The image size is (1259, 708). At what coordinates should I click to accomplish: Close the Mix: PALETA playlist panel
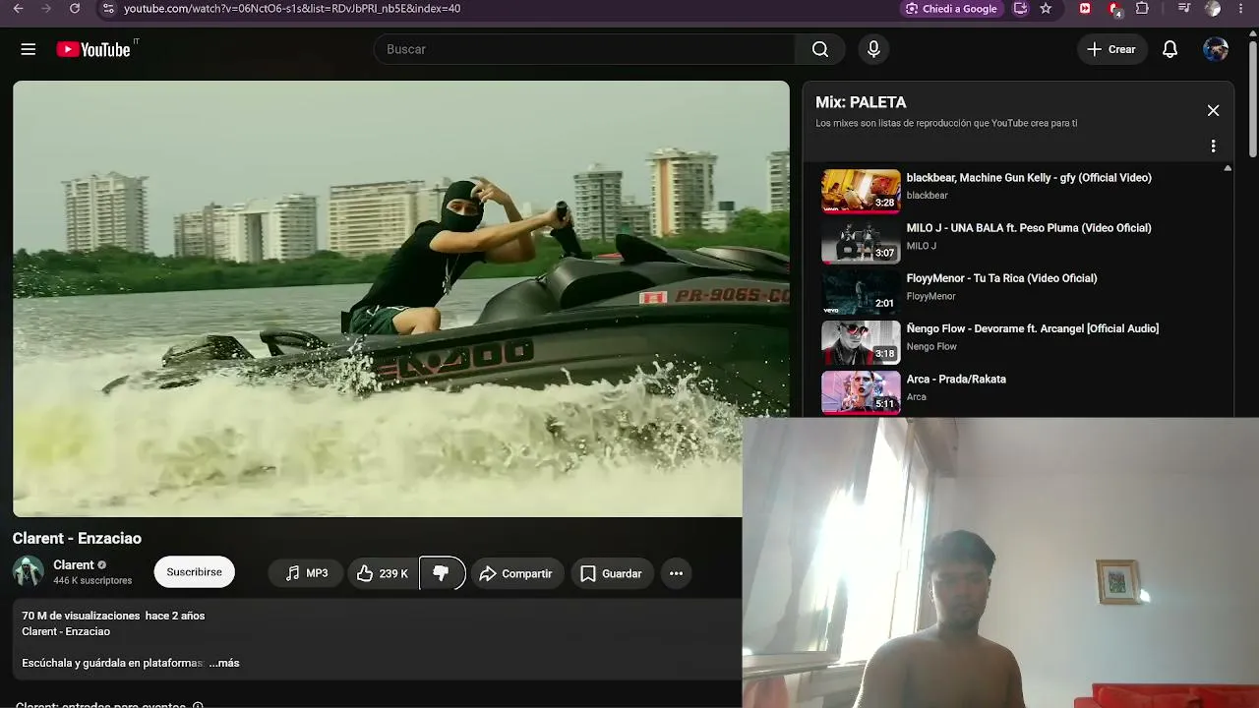click(1213, 111)
